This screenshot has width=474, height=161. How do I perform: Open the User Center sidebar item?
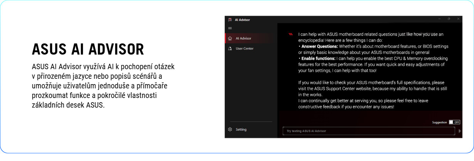click(244, 48)
